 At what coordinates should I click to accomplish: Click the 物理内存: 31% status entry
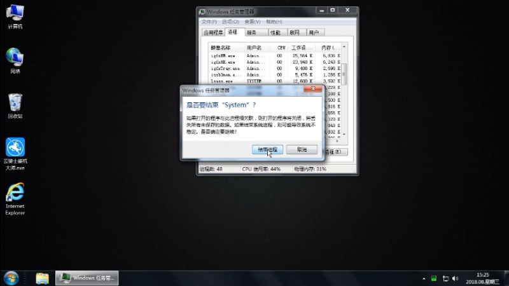pyautogui.click(x=310, y=169)
